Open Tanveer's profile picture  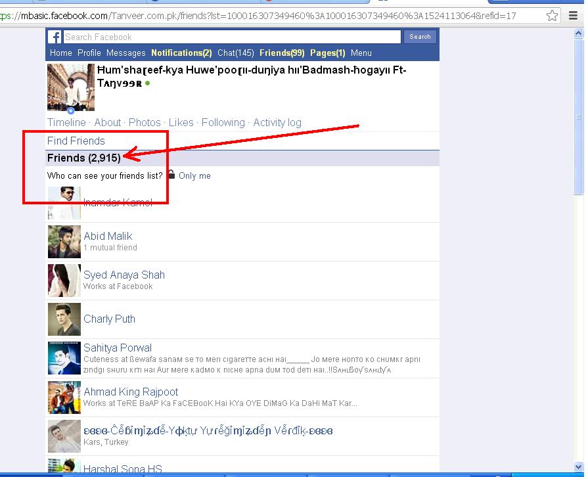click(71, 87)
